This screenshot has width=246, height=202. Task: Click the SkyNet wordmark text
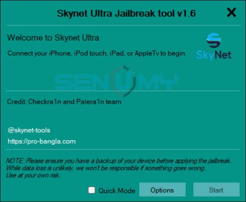point(214,55)
